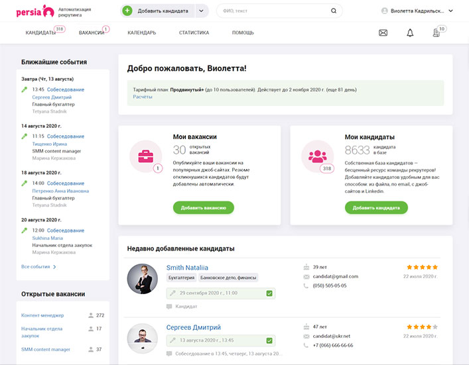The width and height of the screenshot is (469, 365).
Task: Click the person icon beside count 17
Action: [x=91, y=329]
